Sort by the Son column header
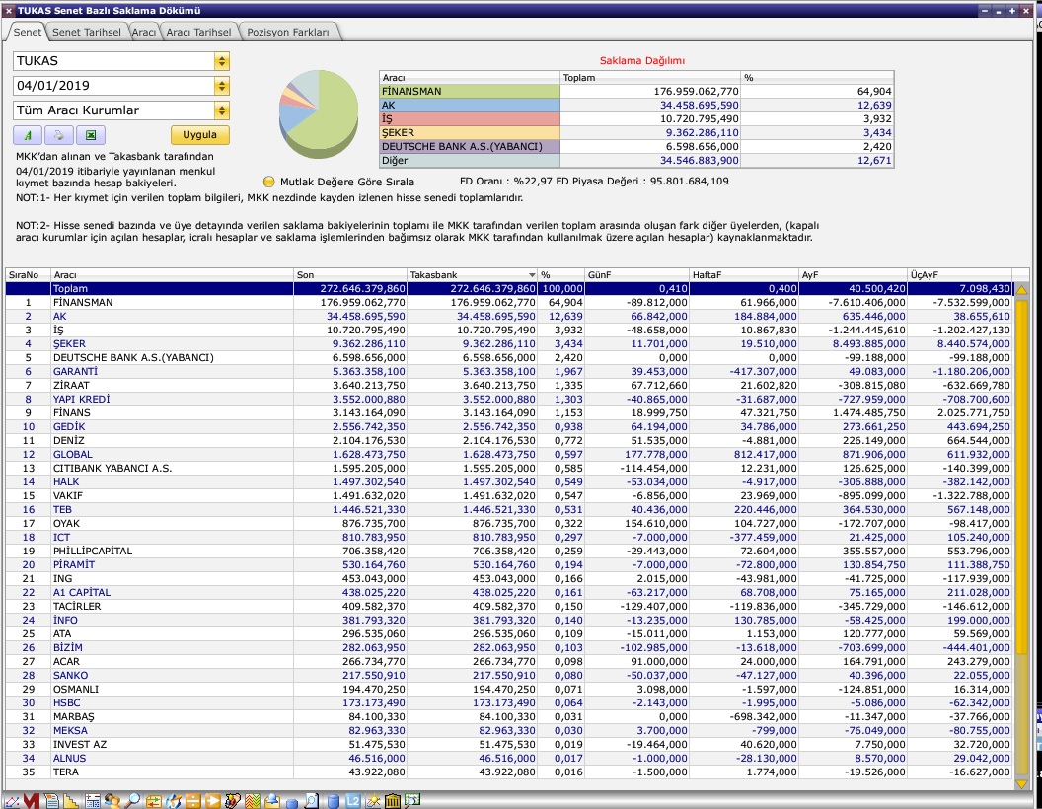Image resolution: width=1042 pixels, height=809 pixels. [349, 275]
